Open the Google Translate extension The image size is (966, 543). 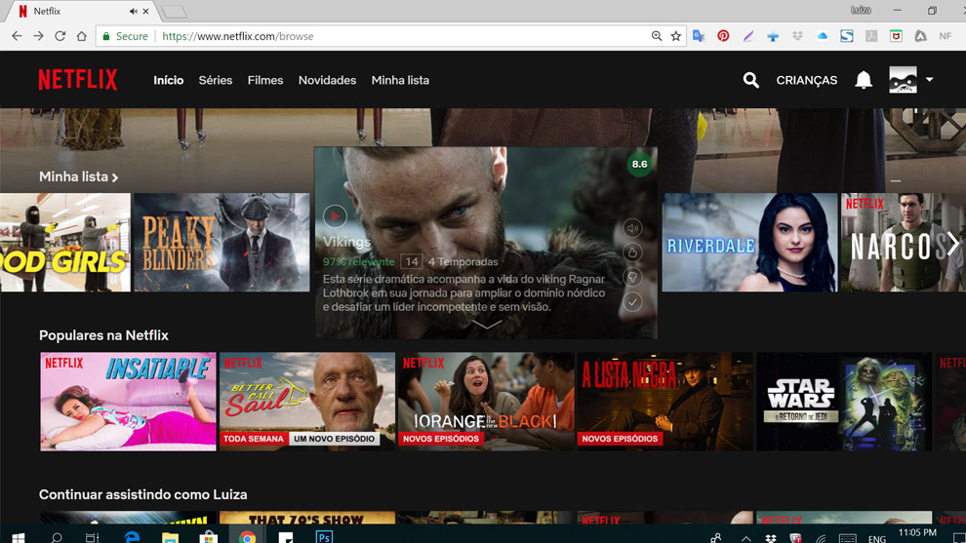tap(698, 36)
